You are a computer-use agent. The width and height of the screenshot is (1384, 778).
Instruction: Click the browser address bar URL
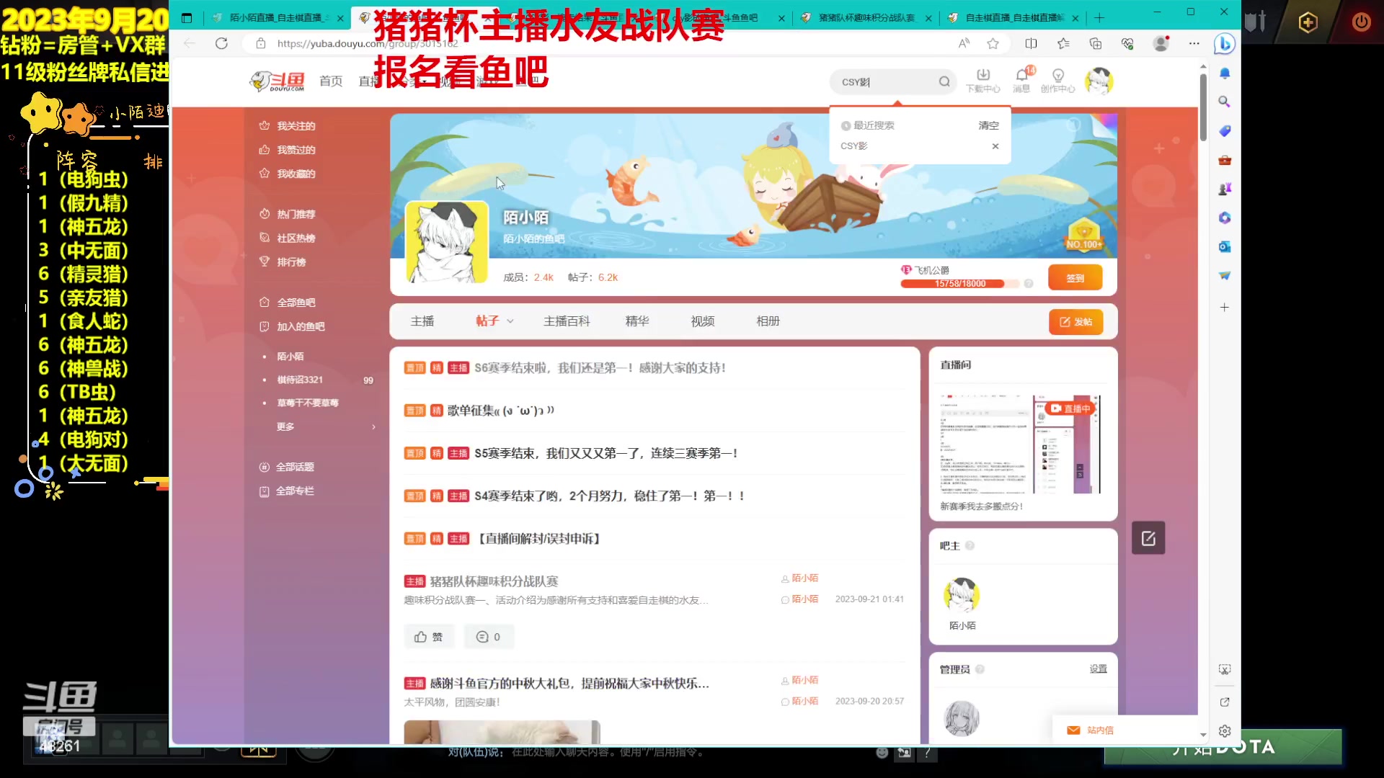[x=368, y=44]
